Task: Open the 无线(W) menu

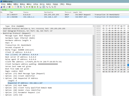Action: (55, 4)
